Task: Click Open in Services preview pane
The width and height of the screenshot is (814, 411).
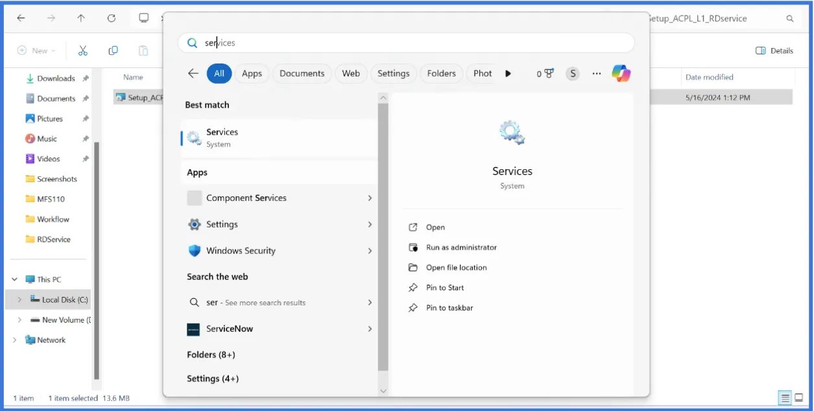Action: (435, 228)
